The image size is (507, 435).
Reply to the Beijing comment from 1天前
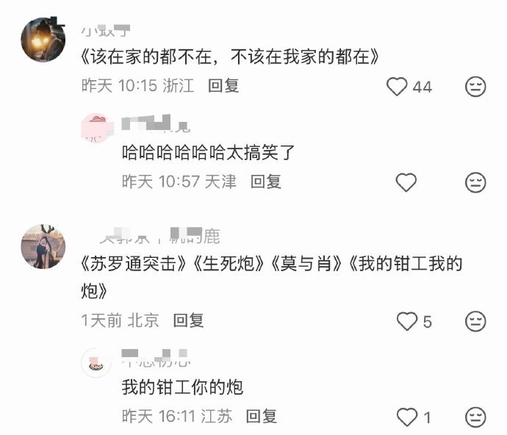(x=189, y=320)
